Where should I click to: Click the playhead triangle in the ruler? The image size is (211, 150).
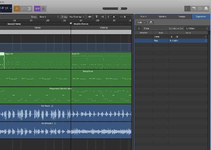[71, 24]
